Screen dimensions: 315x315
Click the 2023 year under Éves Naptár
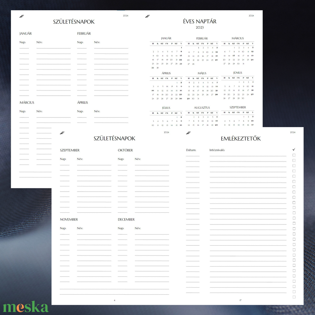coord(200,27)
